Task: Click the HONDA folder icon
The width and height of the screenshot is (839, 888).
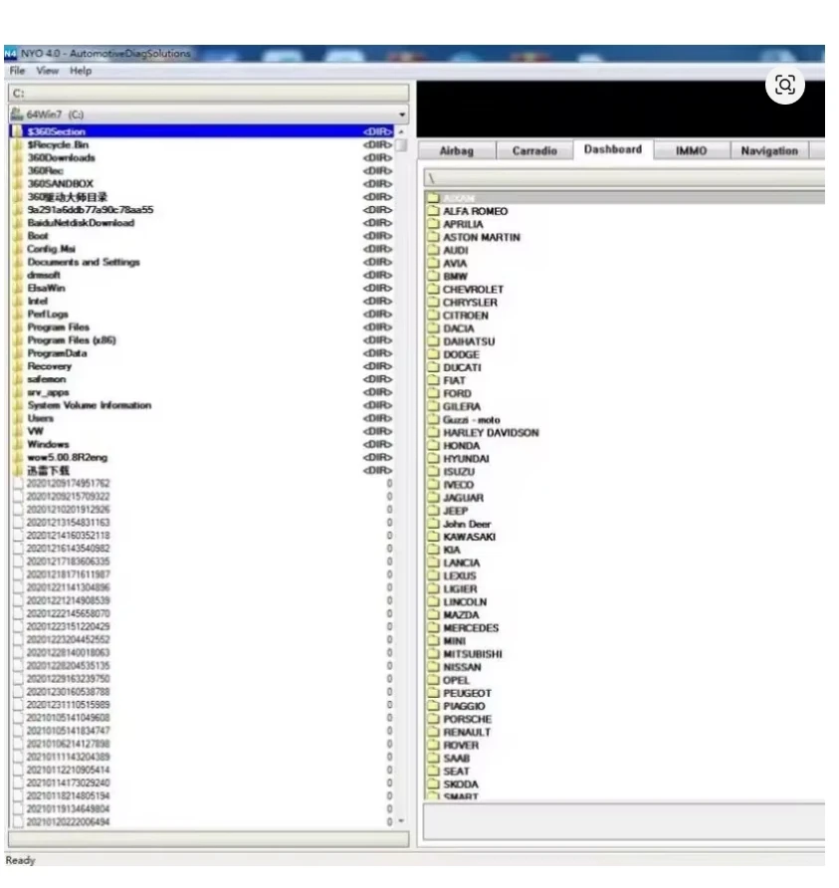Action: 434,446
